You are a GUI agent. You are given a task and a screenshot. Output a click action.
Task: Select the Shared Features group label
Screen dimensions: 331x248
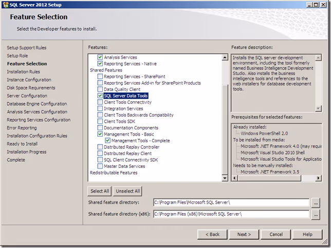tap(106, 70)
